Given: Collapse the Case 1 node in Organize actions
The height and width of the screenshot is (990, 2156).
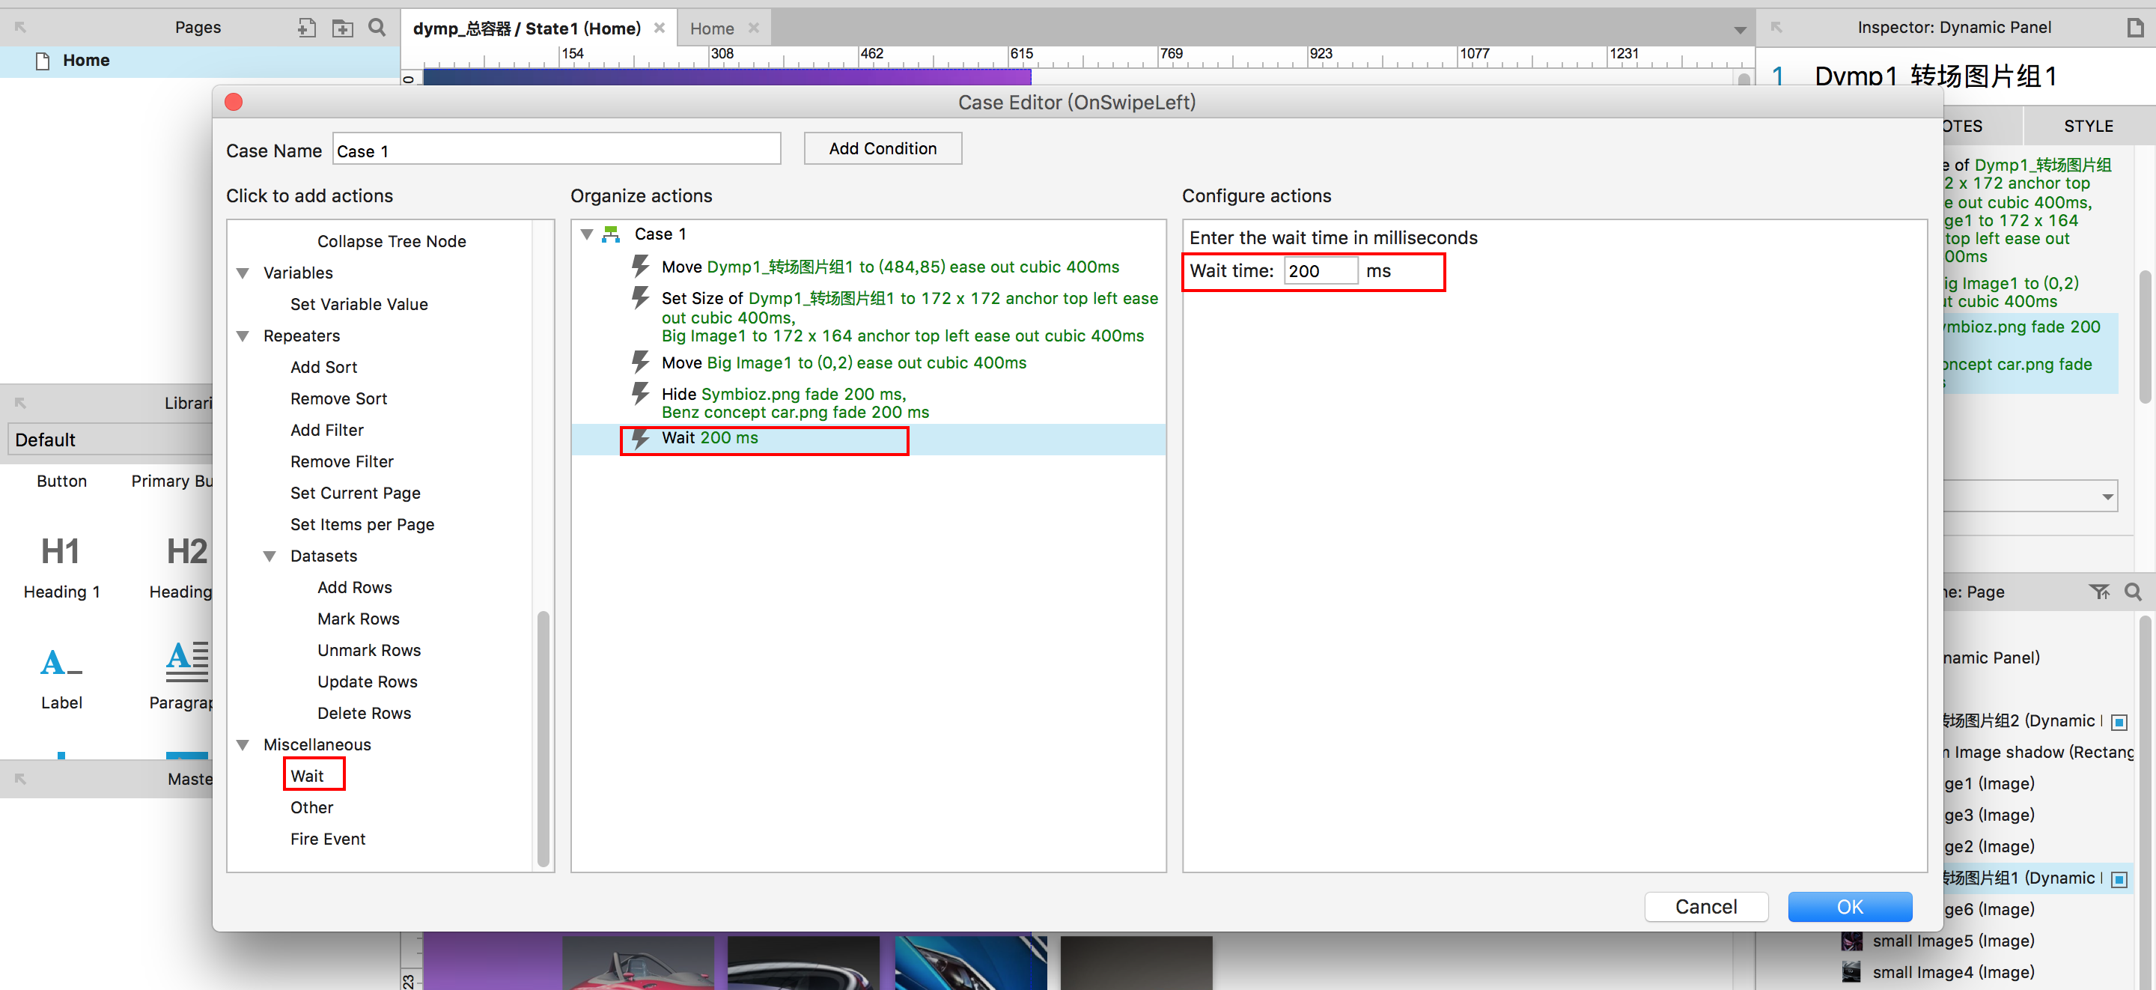Looking at the screenshot, I should click(587, 234).
